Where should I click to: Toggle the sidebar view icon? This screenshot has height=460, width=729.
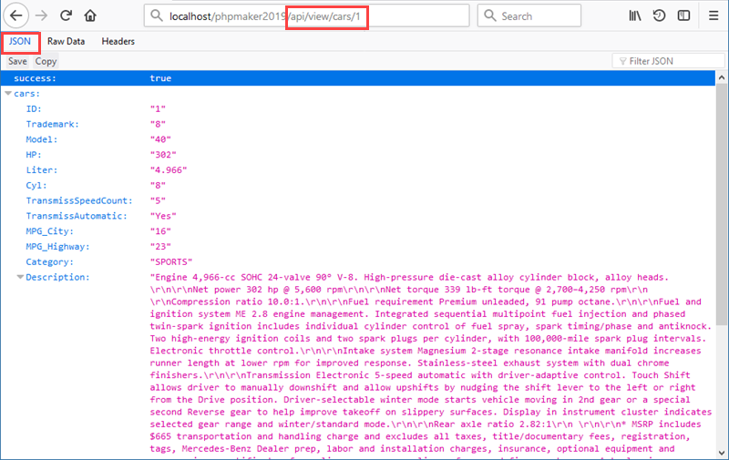pos(683,15)
